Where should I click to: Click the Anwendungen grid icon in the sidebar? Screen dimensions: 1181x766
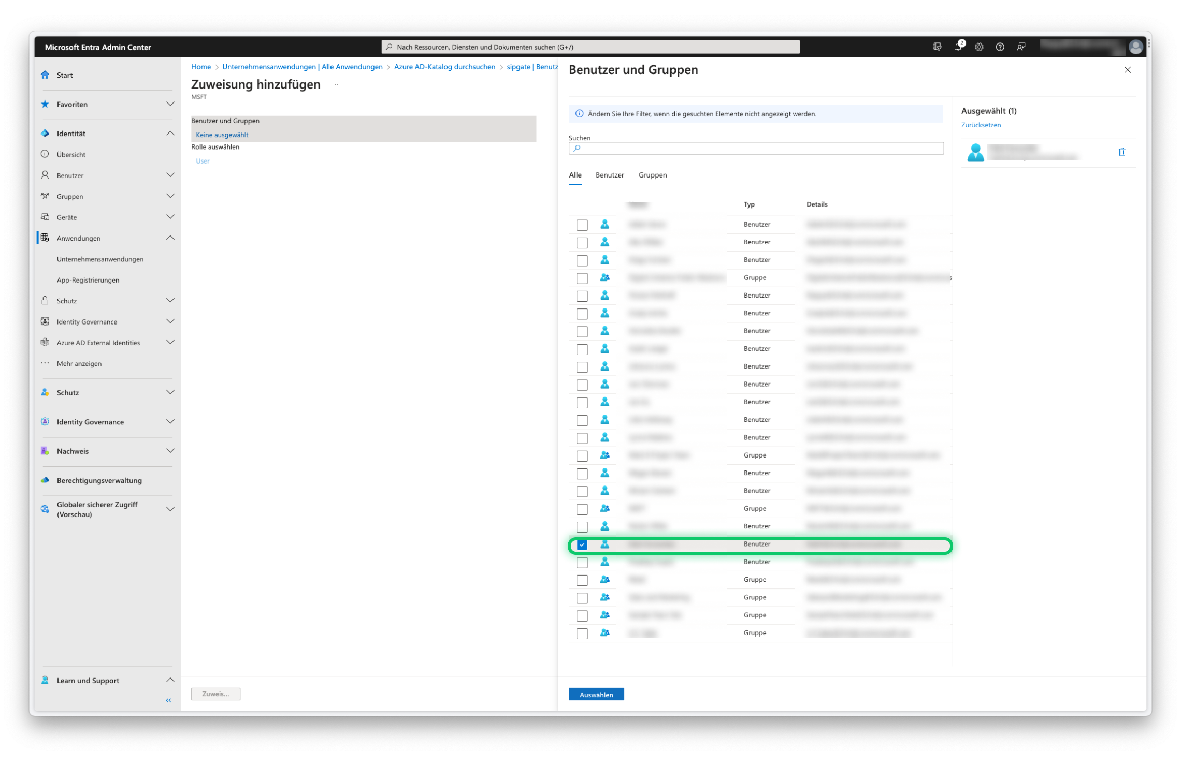[45, 238]
